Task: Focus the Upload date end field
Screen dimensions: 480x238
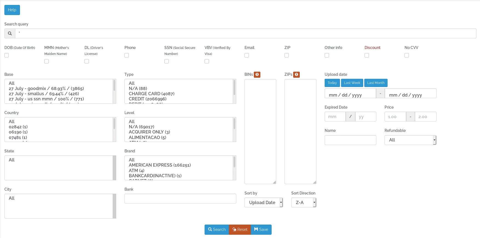Action: coord(411,93)
